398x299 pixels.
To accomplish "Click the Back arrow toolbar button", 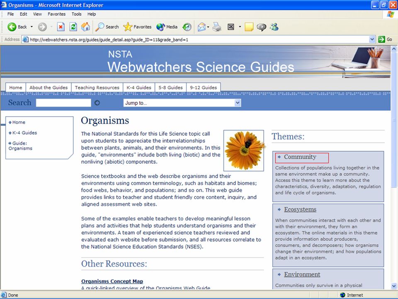I will click(17, 27).
